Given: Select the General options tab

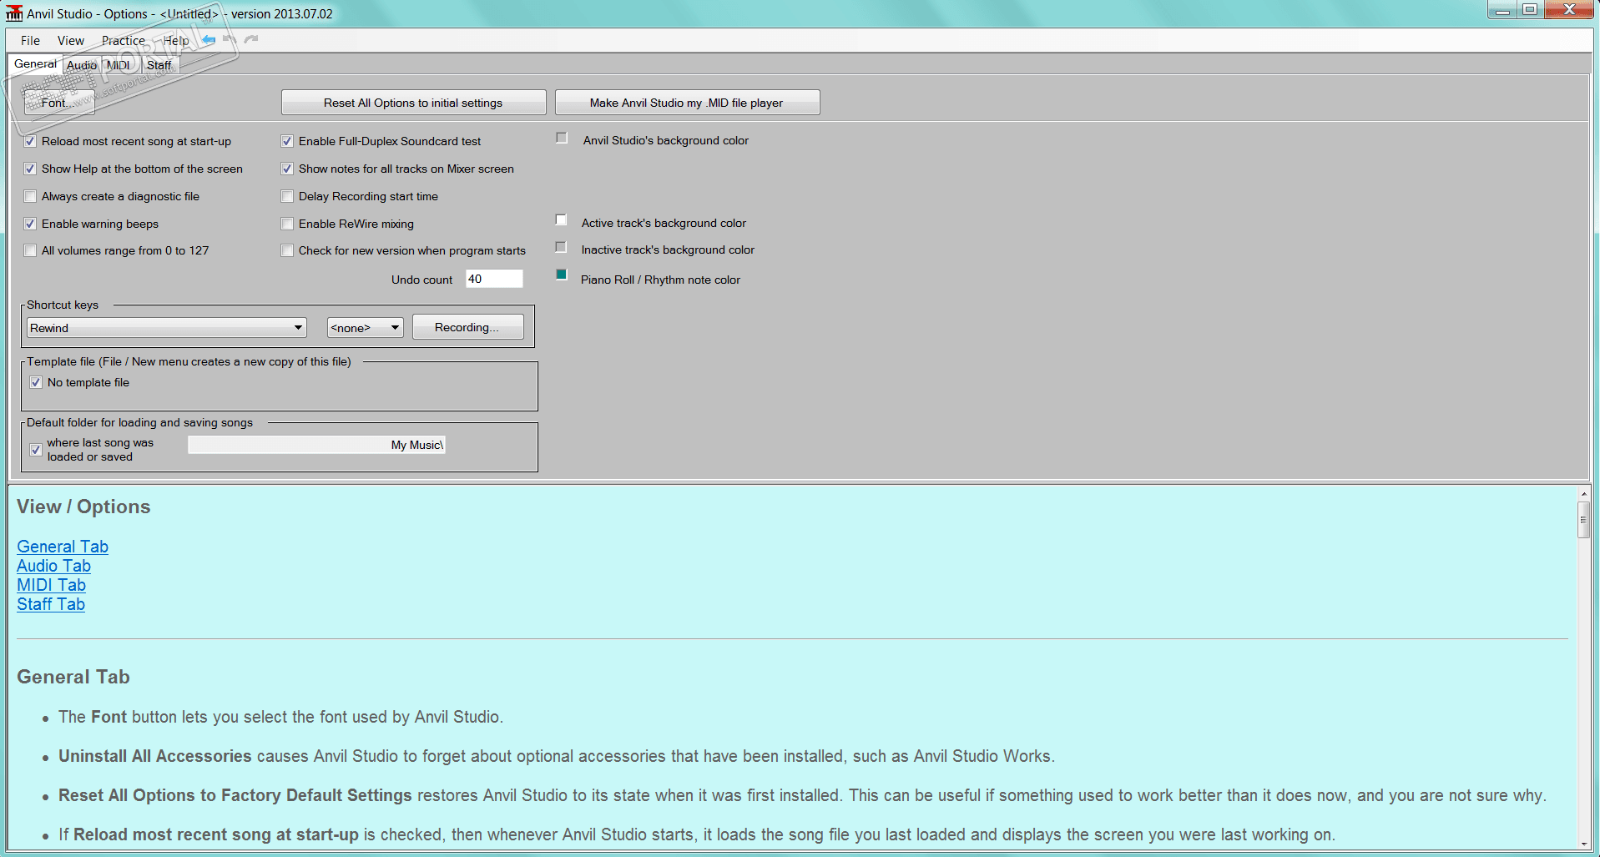Looking at the screenshot, I should (x=35, y=63).
